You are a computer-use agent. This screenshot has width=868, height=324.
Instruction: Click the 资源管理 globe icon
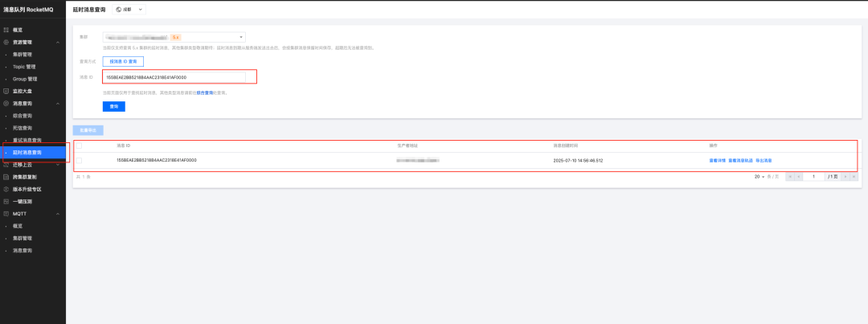tap(6, 42)
